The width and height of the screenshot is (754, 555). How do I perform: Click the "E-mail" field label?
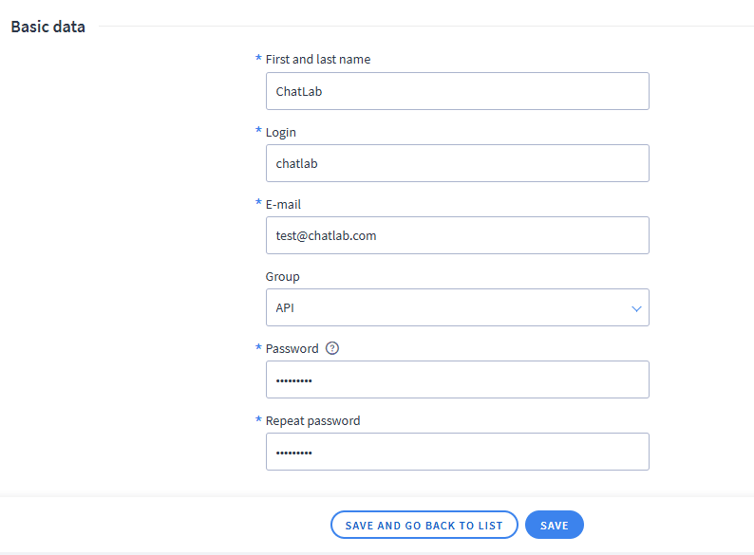coord(283,204)
